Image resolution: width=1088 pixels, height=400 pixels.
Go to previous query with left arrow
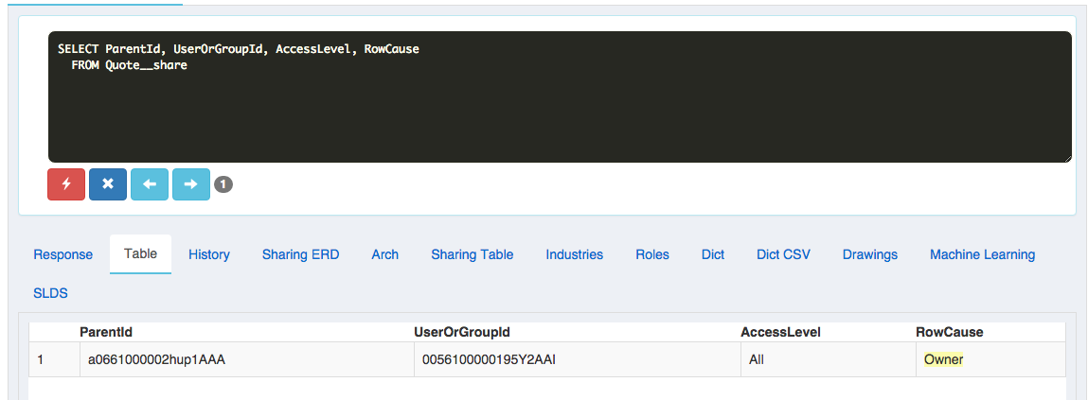pyautogui.click(x=149, y=184)
